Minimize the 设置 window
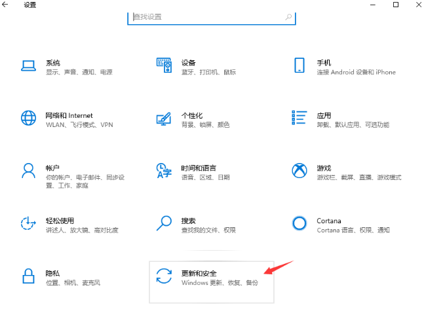 (373, 5)
